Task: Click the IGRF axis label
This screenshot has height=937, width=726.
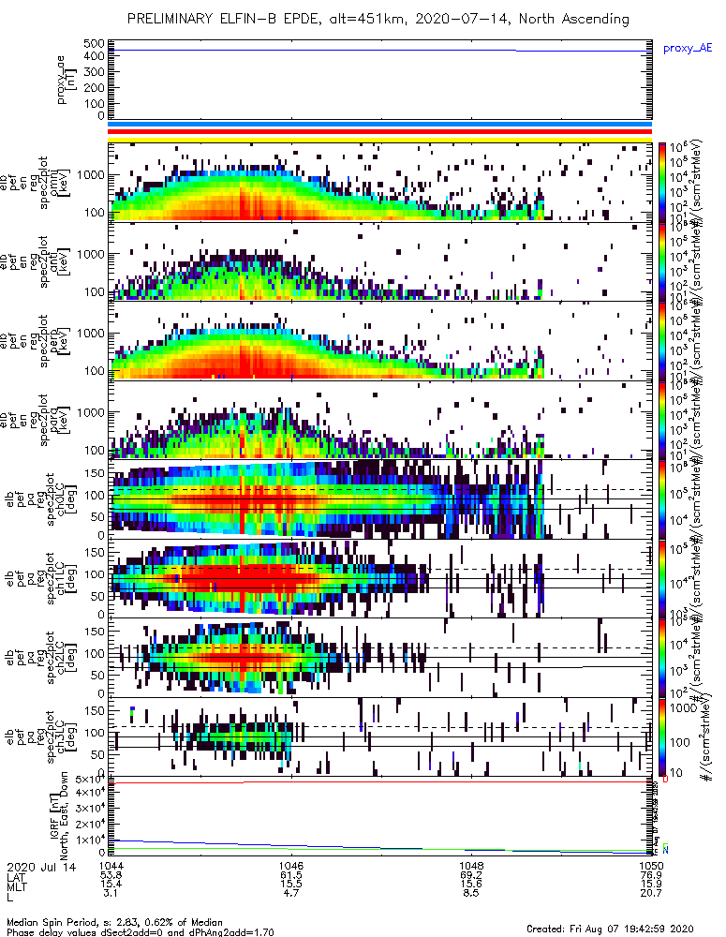Action: coord(59,816)
